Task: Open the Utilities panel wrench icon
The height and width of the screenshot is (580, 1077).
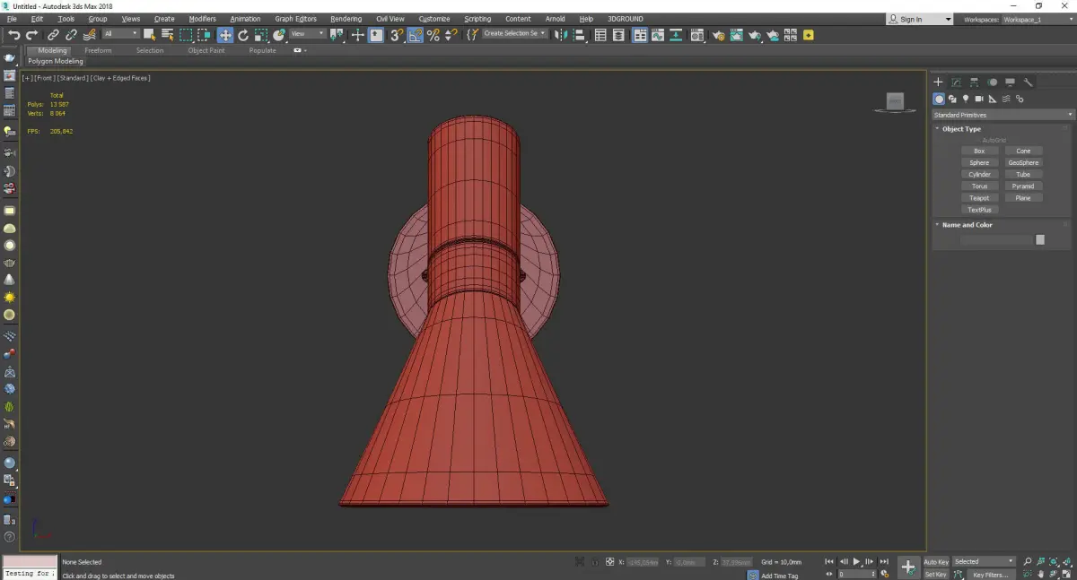Action: [1029, 82]
